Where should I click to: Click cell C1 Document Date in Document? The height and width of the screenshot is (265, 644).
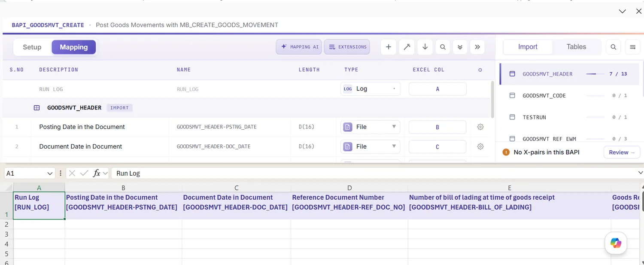coord(237,206)
